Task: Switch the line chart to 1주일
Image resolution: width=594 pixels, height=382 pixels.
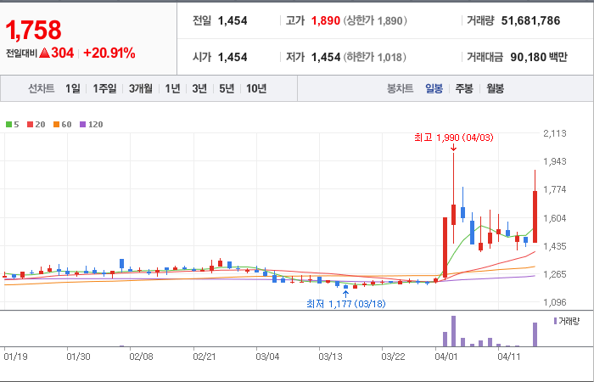Action: (x=104, y=88)
